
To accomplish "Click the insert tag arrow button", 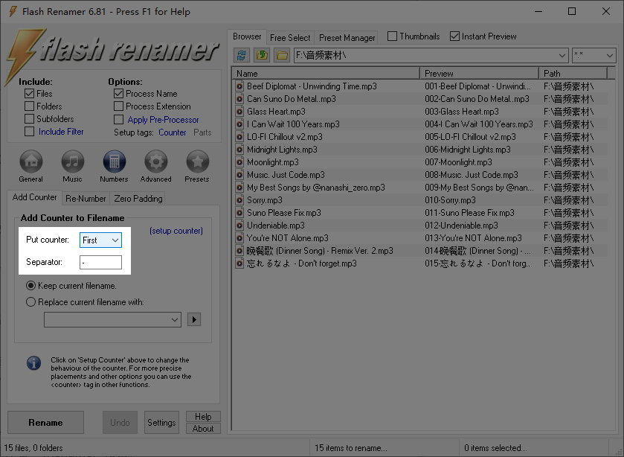I will [x=194, y=319].
